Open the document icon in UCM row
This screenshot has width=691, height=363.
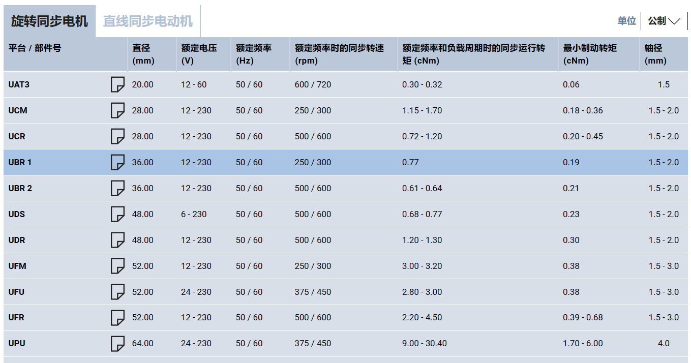point(117,110)
